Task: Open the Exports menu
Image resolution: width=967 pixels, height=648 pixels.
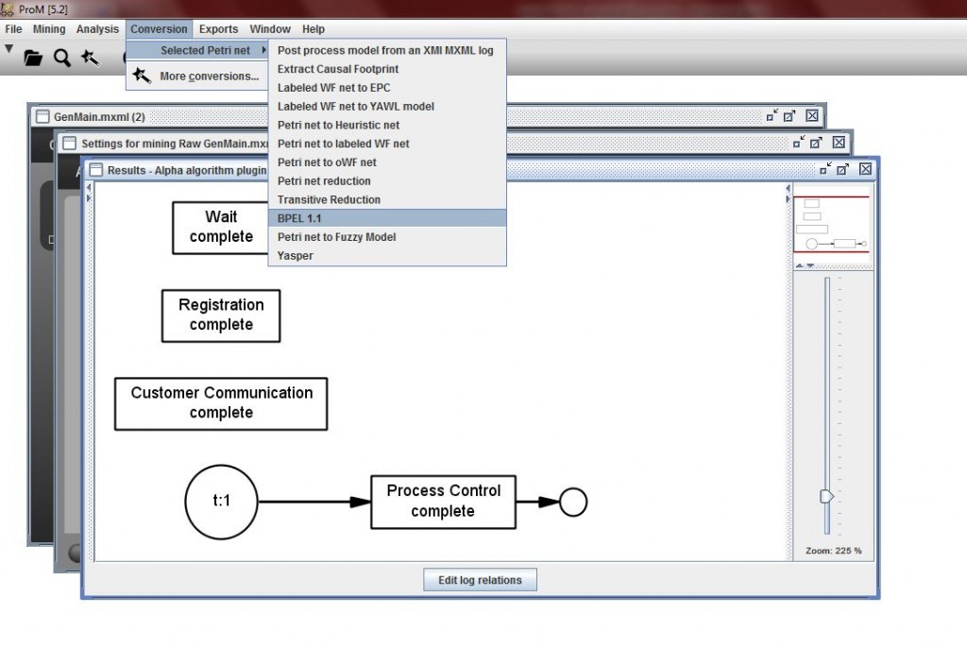Action: (x=218, y=29)
